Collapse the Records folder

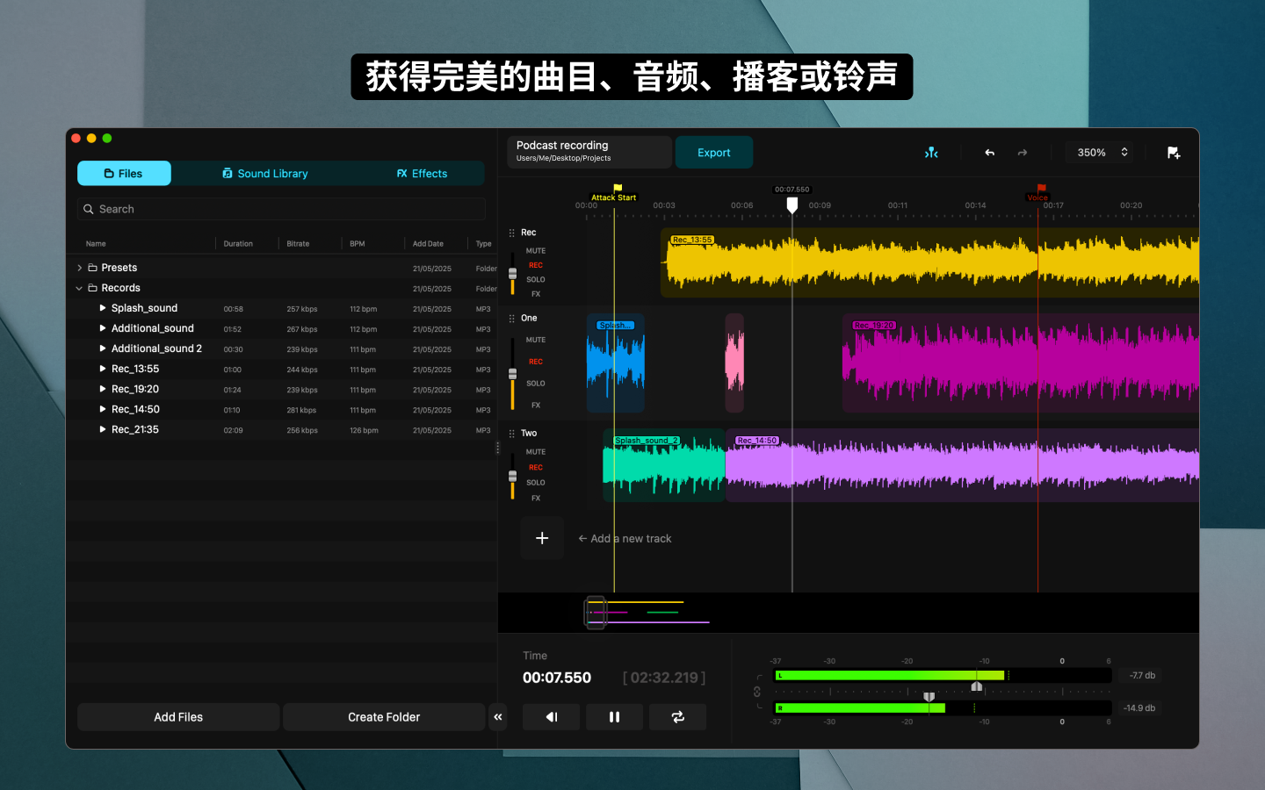tap(79, 288)
